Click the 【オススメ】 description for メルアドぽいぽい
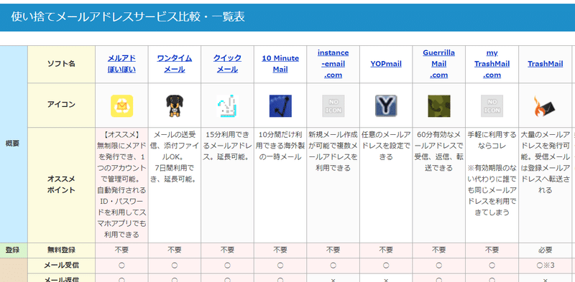Image resolution: width=575 pixels, height=282 pixels. point(121,184)
